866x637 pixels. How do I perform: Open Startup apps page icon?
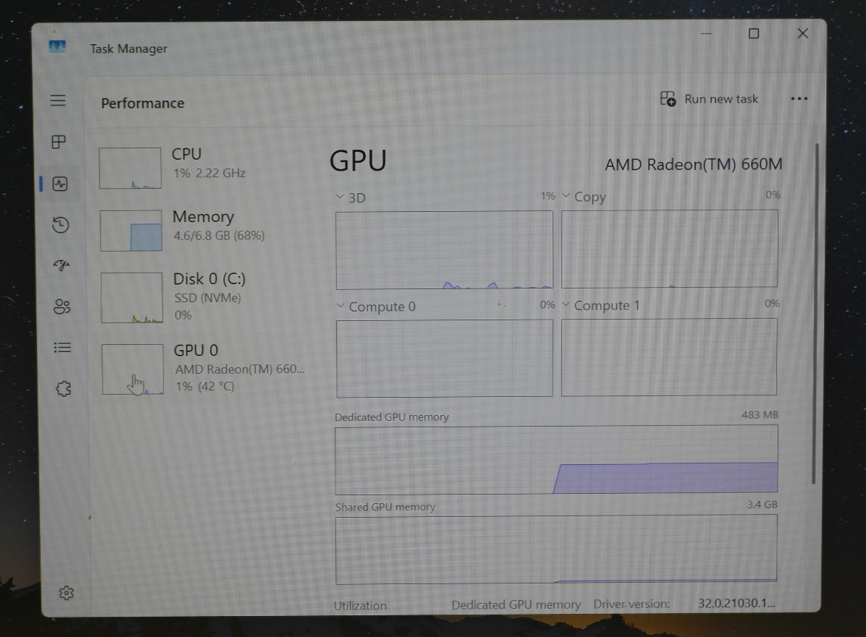pyautogui.click(x=62, y=265)
